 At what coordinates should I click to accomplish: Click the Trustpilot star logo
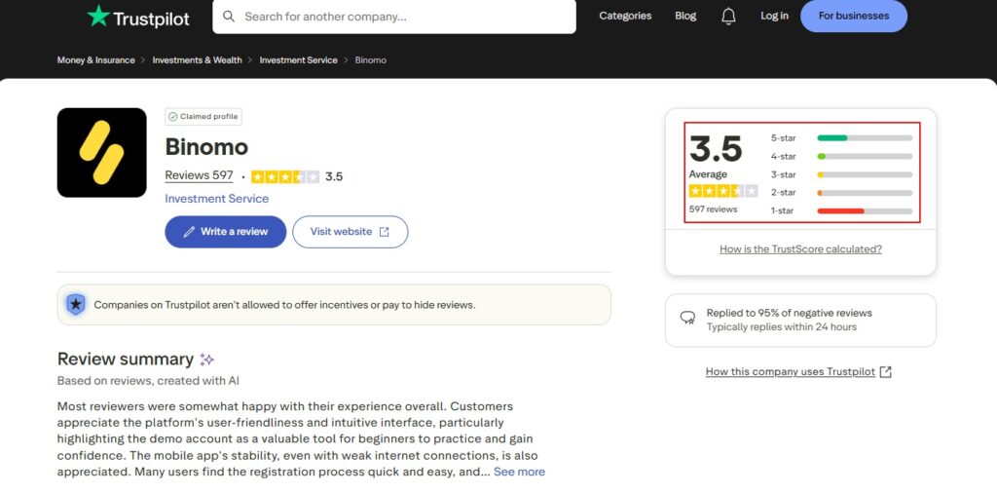click(98, 17)
